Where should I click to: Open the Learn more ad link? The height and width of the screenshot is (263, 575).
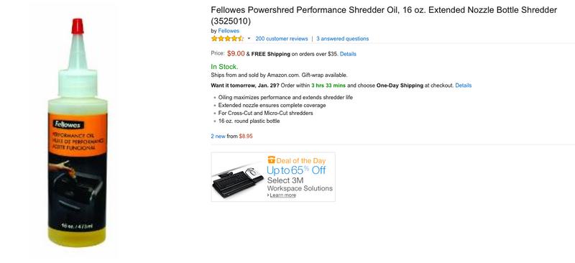(282, 195)
